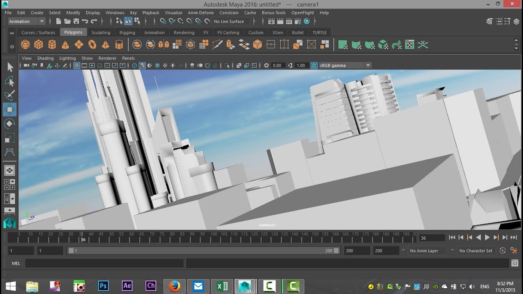The image size is (523, 294).
Task: Switch to the Sculpting shelf tab
Action: (101, 33)
